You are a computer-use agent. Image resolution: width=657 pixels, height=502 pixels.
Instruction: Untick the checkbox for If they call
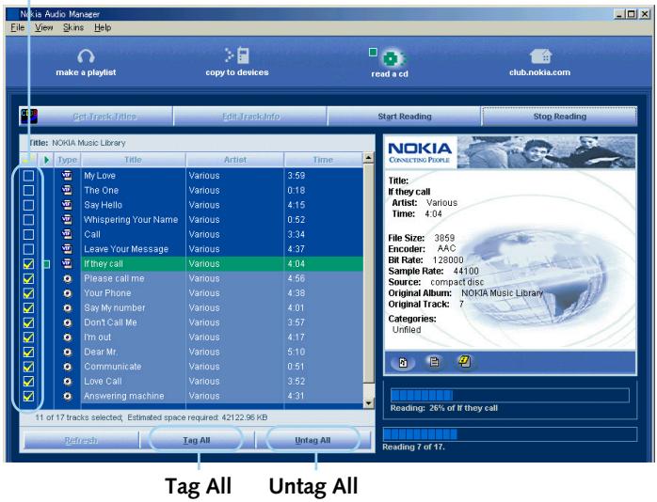click(28, 264)
